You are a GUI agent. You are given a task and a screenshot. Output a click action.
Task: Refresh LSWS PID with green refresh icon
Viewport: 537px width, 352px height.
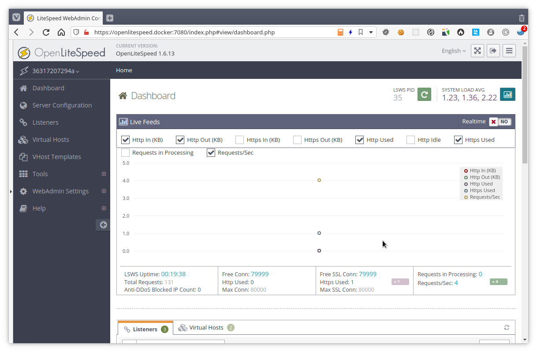point(424,94)
